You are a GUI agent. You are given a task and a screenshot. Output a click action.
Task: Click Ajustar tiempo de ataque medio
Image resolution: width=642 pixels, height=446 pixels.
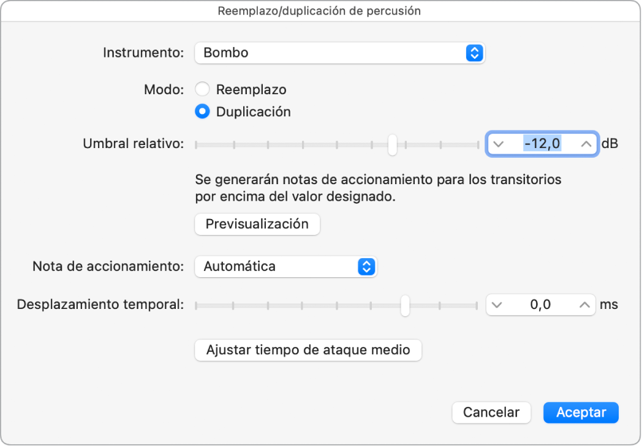point(308,350)
